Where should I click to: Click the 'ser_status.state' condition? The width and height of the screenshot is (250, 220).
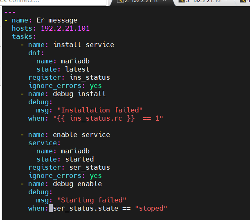pos(86,209)
